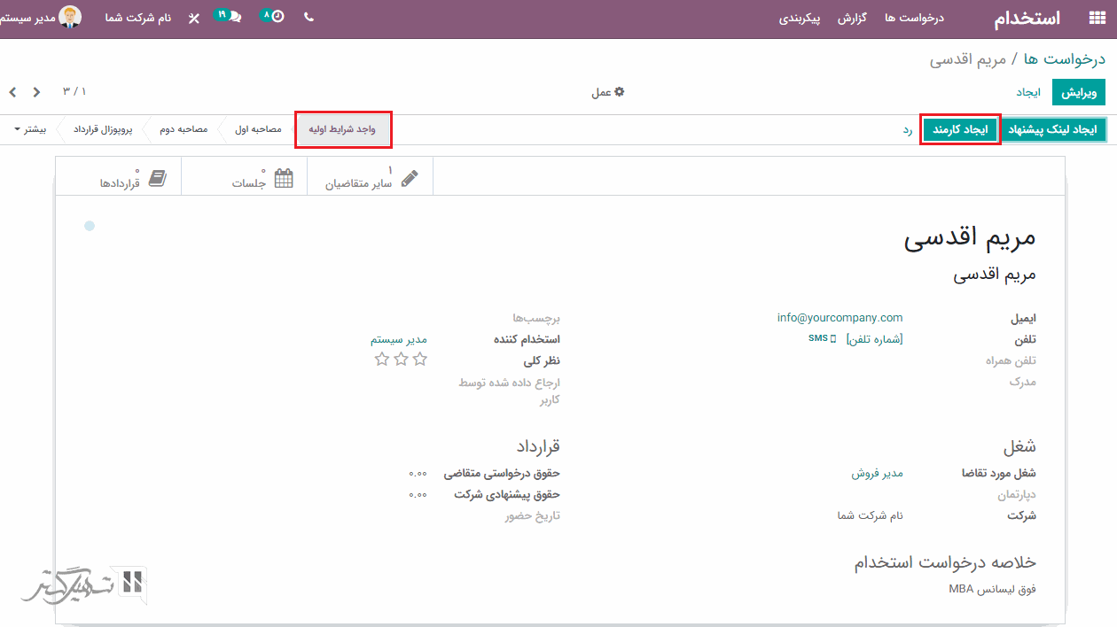
Task: Set overall rating to second star
Action: point(401,360)
